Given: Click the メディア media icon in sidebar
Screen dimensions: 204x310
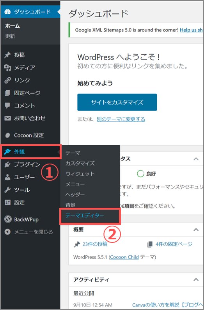Looking at the screenshot, I should click(x=7, y=68).
